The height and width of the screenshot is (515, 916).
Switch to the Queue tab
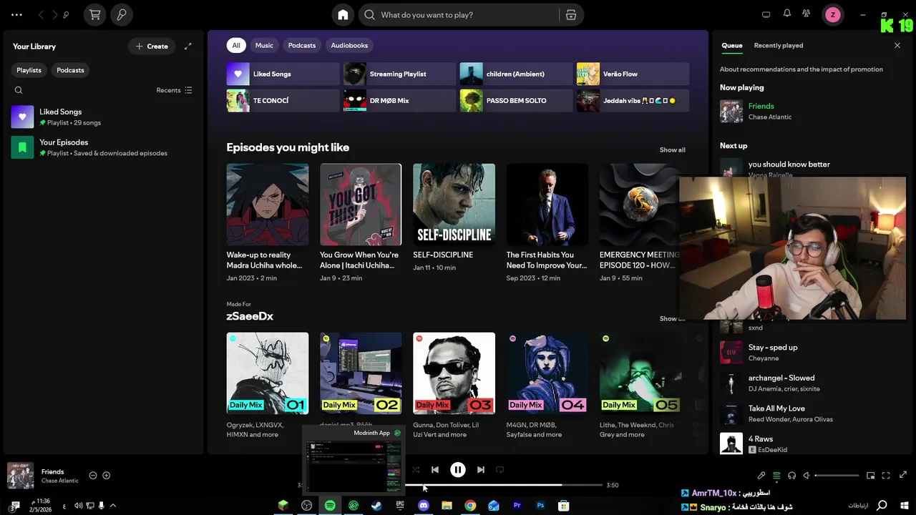coord(731,45)
